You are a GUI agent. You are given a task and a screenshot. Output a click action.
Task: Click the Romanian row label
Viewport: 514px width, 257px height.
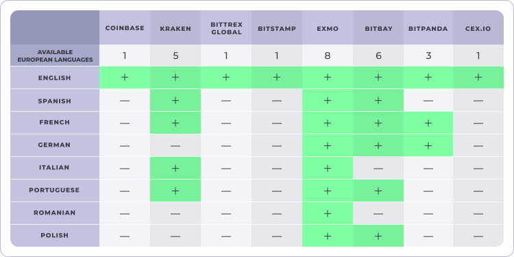(55, 212)
